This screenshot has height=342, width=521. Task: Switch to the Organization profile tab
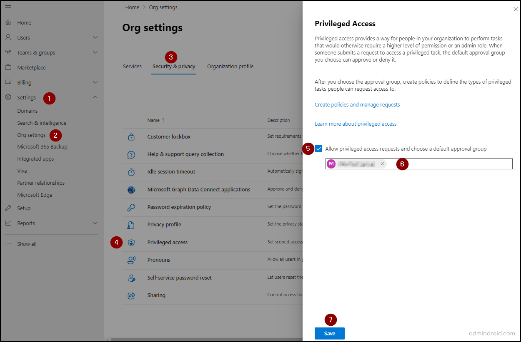point(230,66)
